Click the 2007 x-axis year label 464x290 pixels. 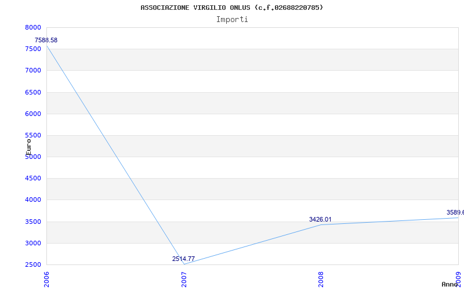click(x=184, y=278)
